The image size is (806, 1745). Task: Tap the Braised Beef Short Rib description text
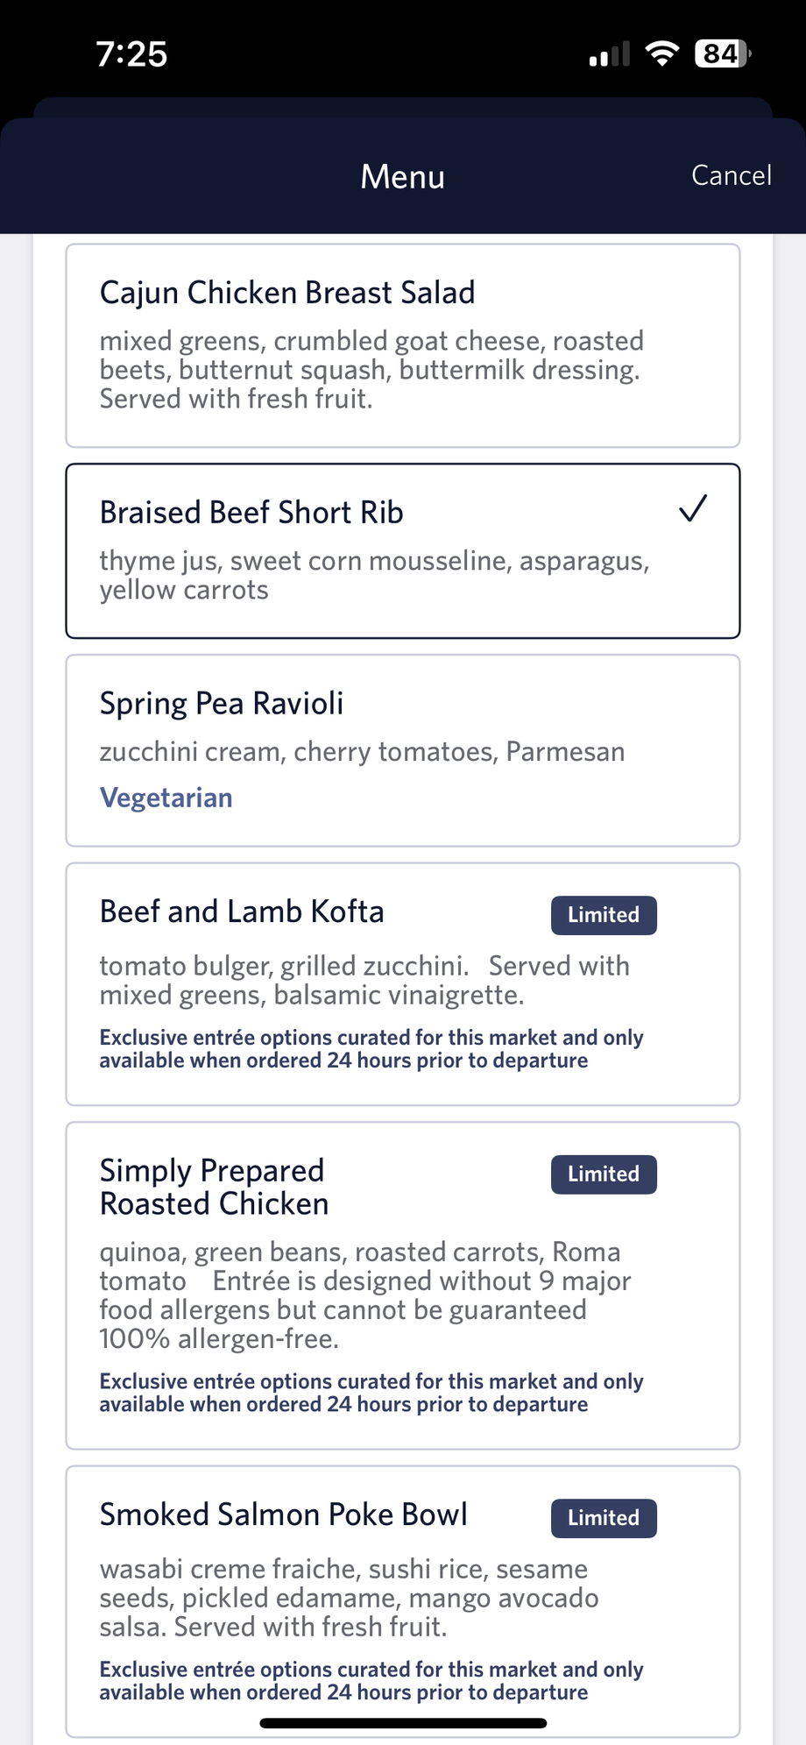click(x=374, y=575)
